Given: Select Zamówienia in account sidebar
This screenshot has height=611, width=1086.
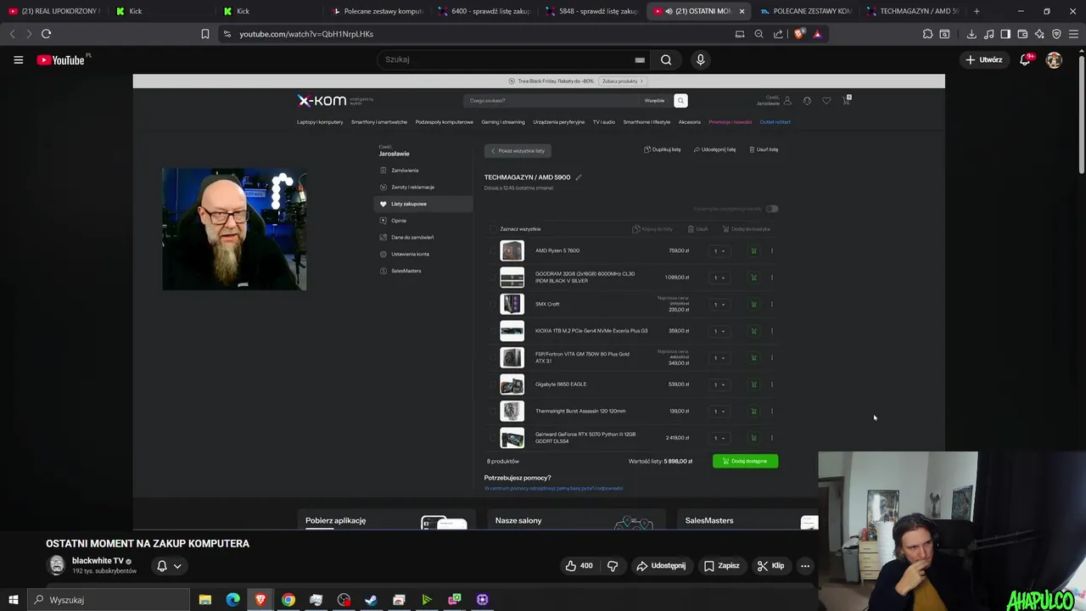Looking at the screenshot, I should click(x=405, y=171).
